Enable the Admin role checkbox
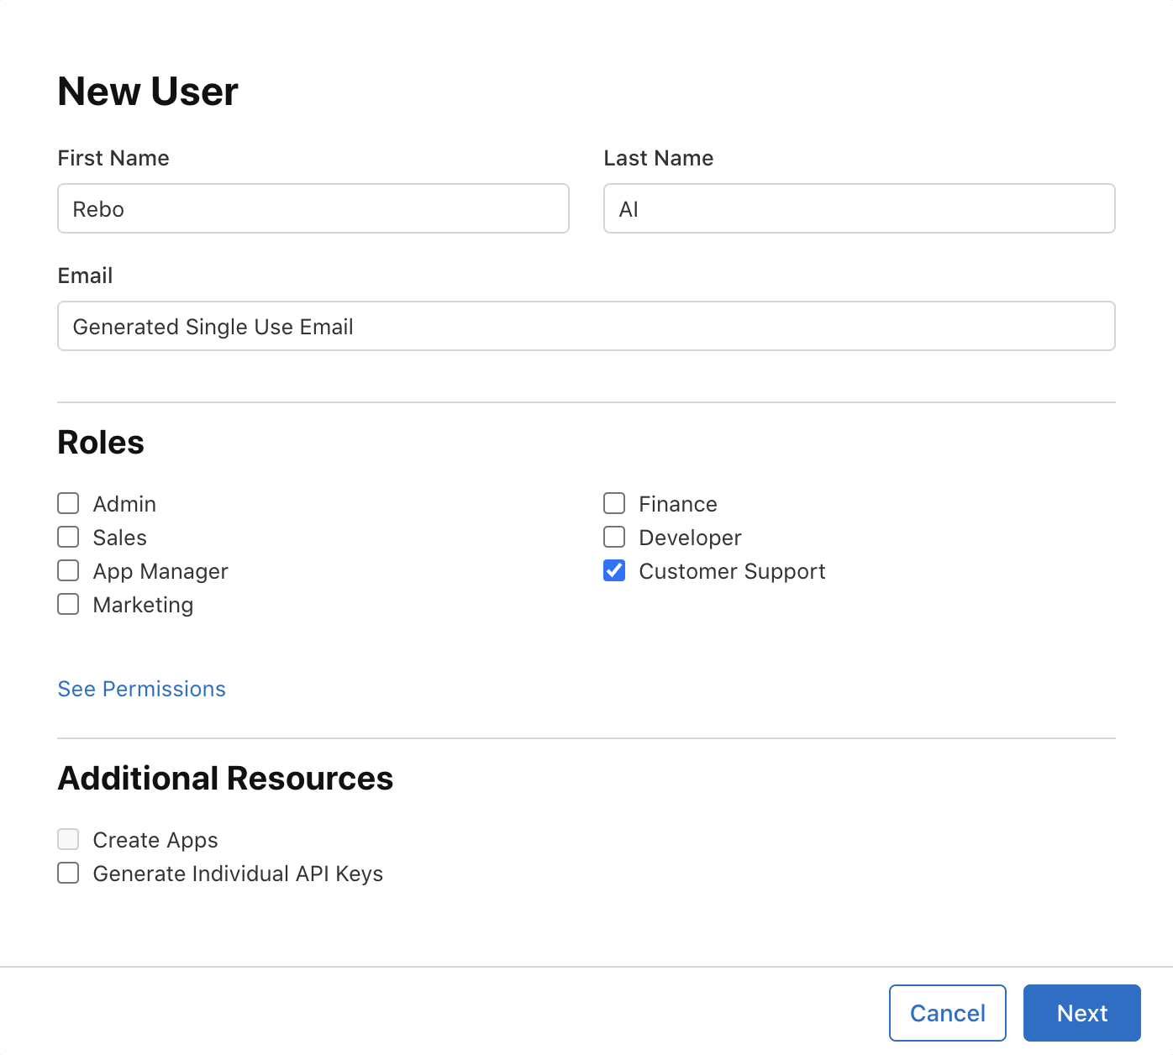The image size is (1173, 1055). point(68,503)
